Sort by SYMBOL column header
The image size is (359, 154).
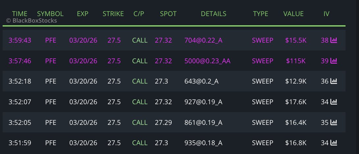[x=50, y=14]
